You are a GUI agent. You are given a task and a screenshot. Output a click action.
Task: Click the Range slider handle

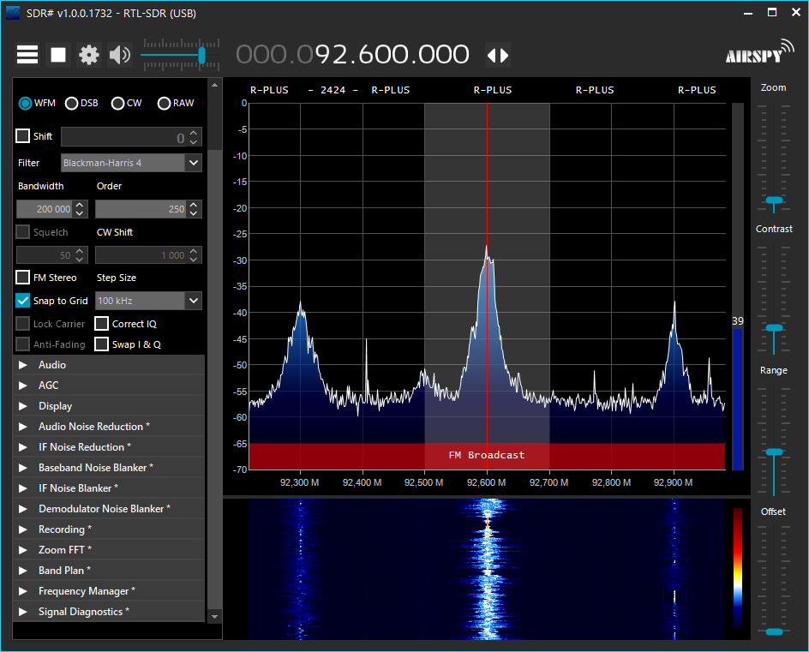click(x=774, y=453)
